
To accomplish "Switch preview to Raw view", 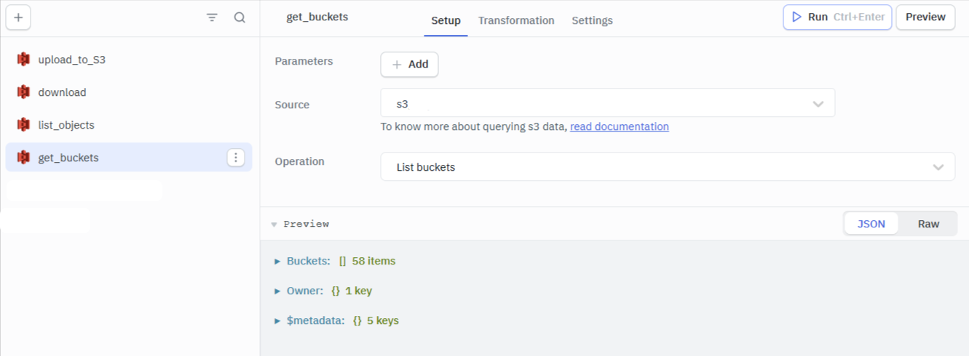I will [928, 224].
